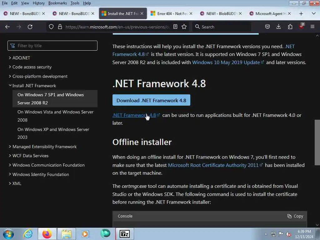The width and height of the screenshot is (320, 240).
Task: Open .NET Framework 4.8 link under download button
Action: coord(136,115)
